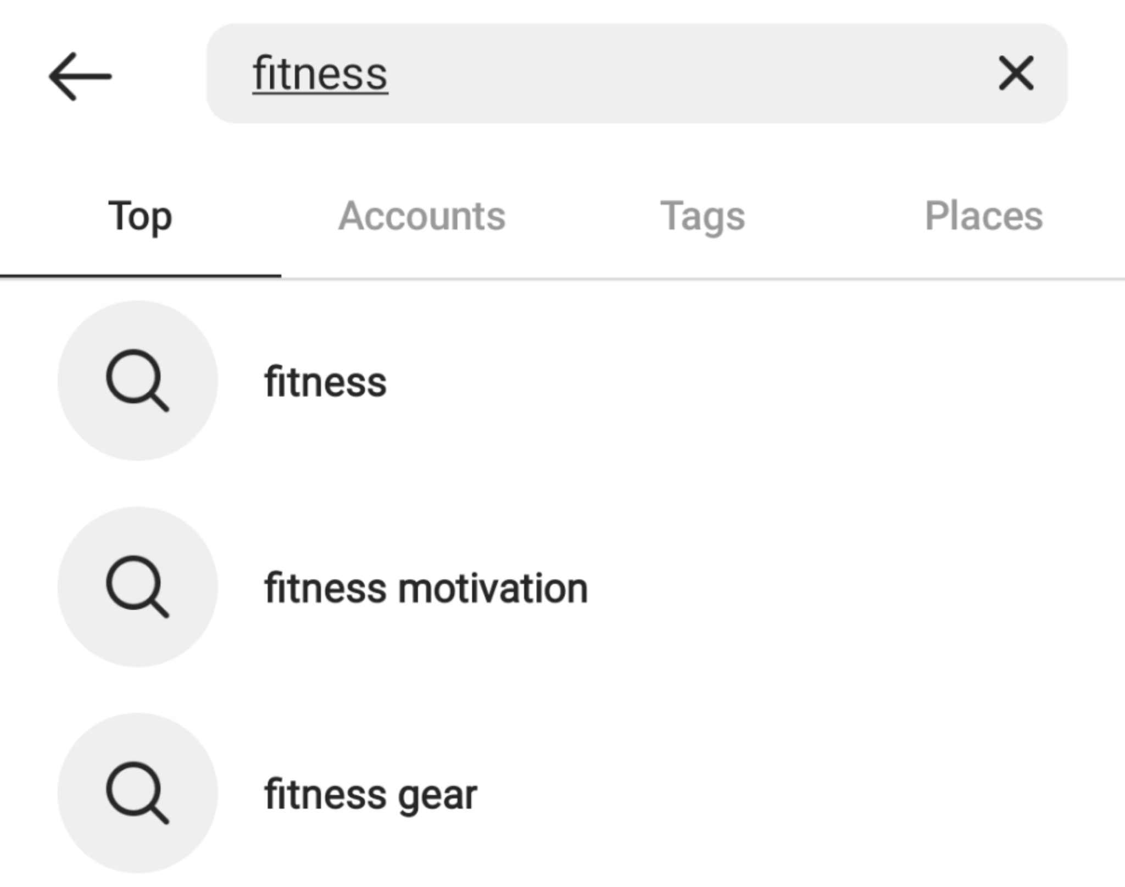The image size is (1125, 887).
Task: Select the Tags tab
Action: click(x=703, y=216)
